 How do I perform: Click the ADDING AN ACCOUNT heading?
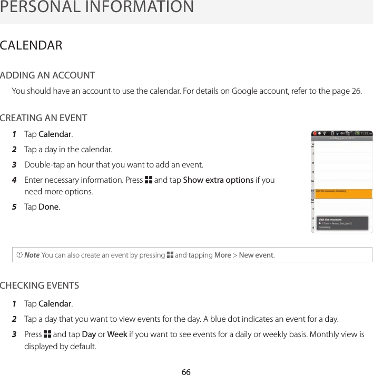coord(47,76)
